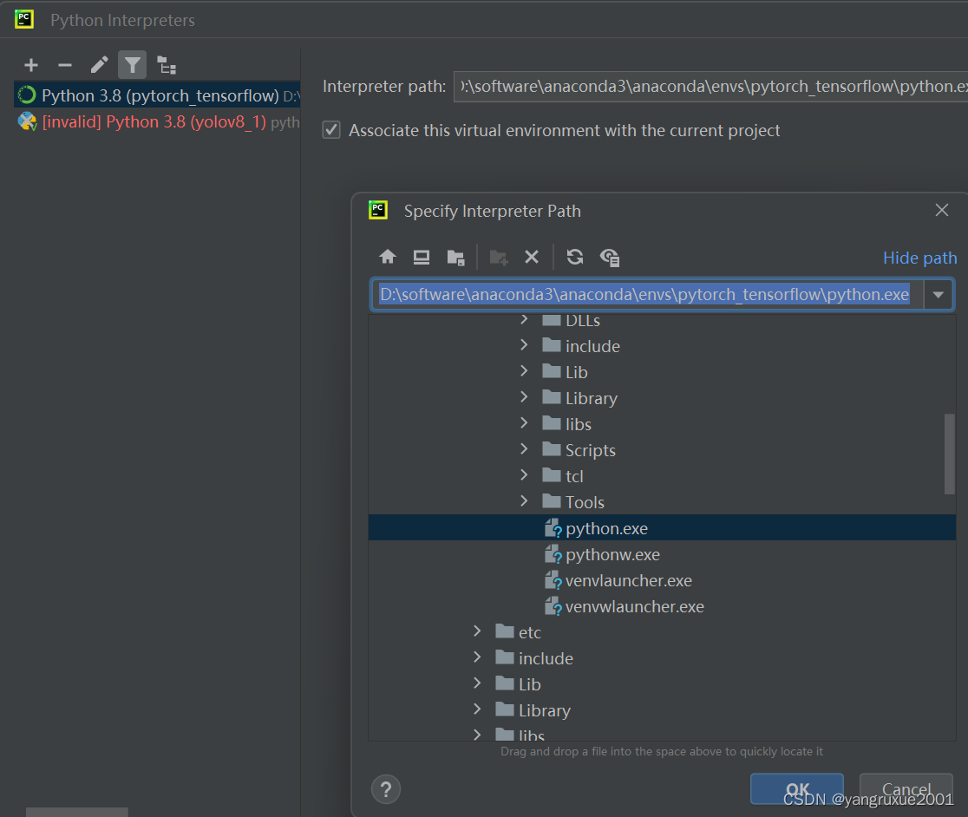Edit interpreter with the pencil icon
Viewport: 968px width, 817px height.
click(x=99, y=65)
